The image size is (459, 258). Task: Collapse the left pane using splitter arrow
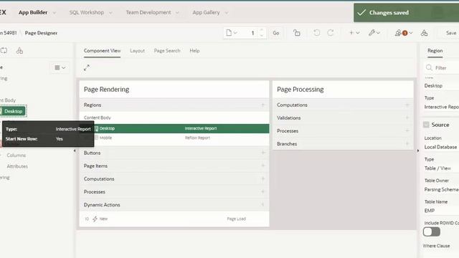click(x=75, y=150)
